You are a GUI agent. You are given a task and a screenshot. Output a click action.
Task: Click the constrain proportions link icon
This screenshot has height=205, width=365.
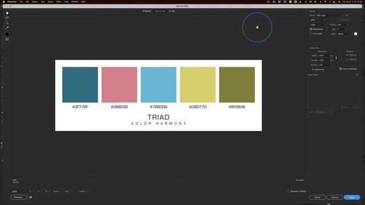[x=336, y=58]
